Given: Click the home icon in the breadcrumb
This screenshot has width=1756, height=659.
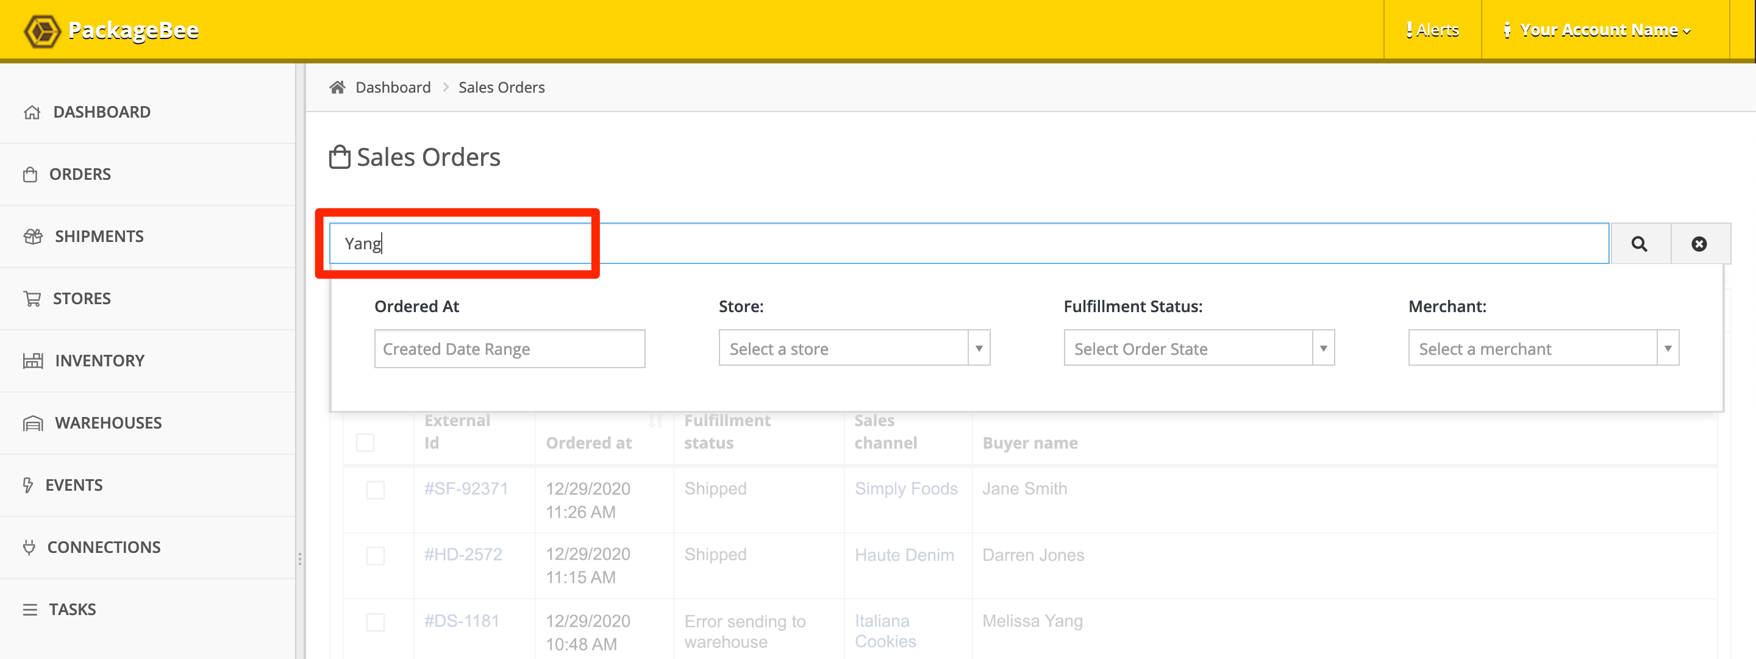Looking at the screenshot, I should tap(337, 87).
